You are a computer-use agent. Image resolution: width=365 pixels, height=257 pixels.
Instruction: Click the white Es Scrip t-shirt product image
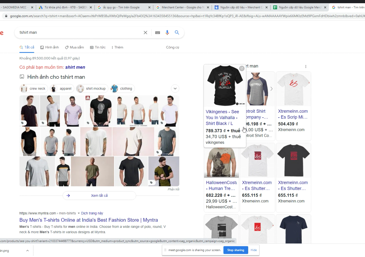293,89
